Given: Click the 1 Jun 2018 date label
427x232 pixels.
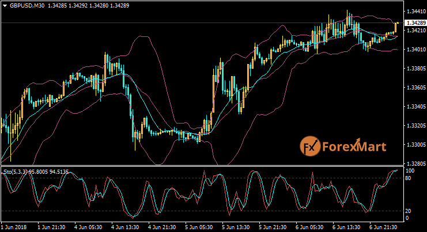Looking at the screenshot, I should [x=15, y=227].
